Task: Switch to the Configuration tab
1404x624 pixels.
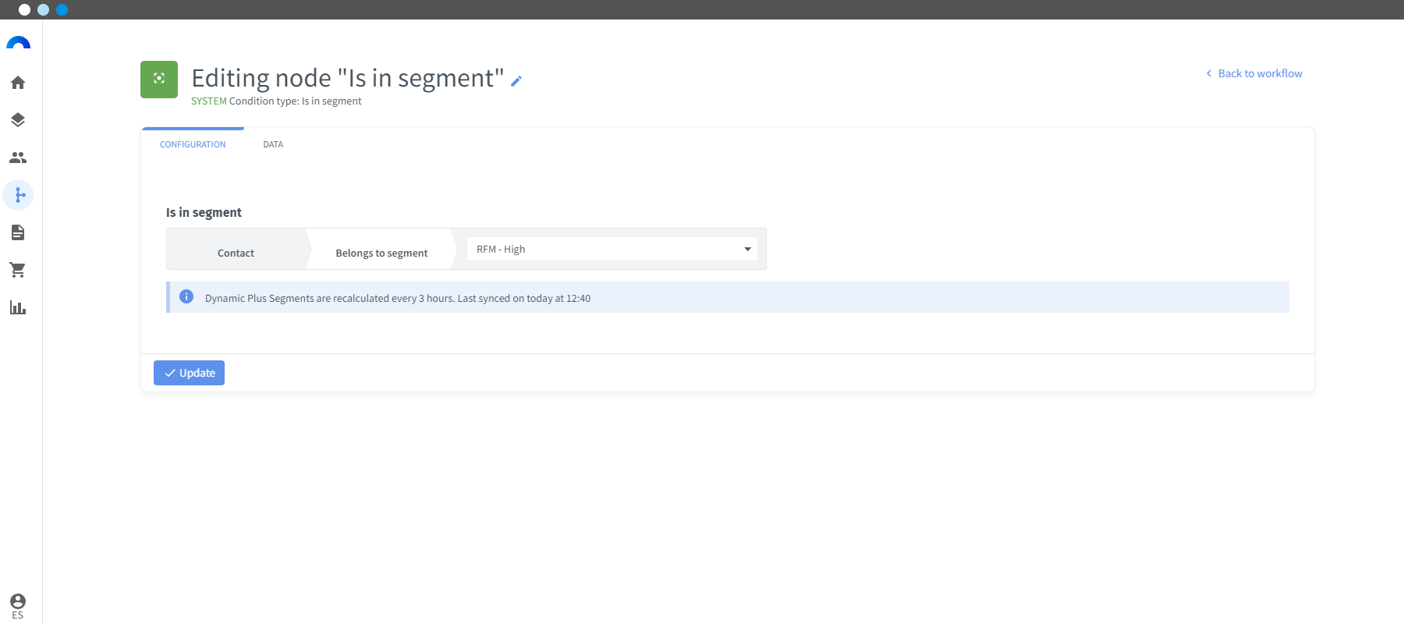Action: click(x=193, y=144)
